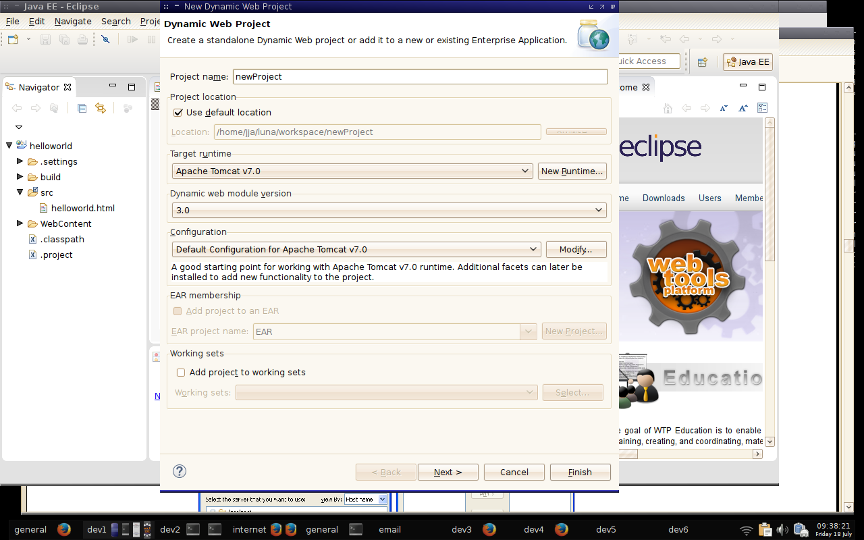Open Users tab on Eclipse welcome page

[x=710, y=198]
